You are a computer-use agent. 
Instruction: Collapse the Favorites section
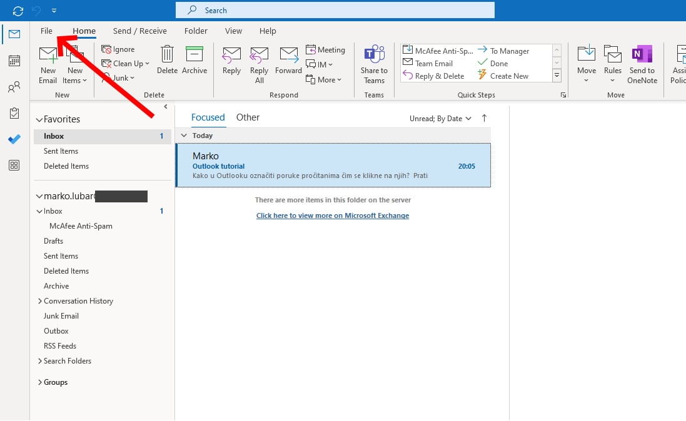(39, 119)
